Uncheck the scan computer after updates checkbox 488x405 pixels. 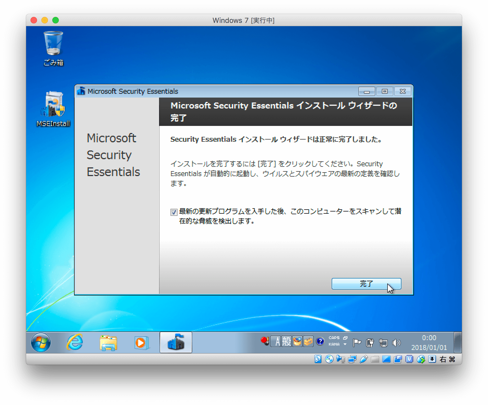pos(174,212)
